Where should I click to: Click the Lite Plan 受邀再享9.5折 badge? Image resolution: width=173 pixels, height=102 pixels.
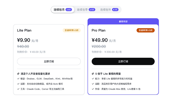pyautogui.click(x=72, y=30)
